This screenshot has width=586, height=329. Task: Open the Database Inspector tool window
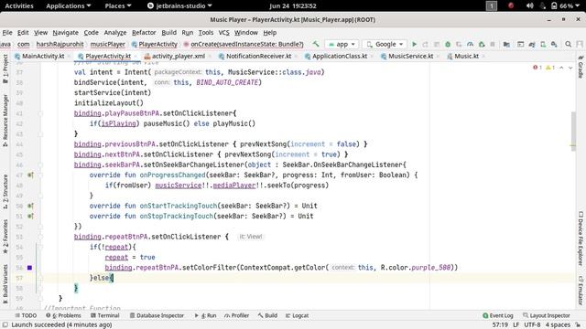[x=157, y=315]
